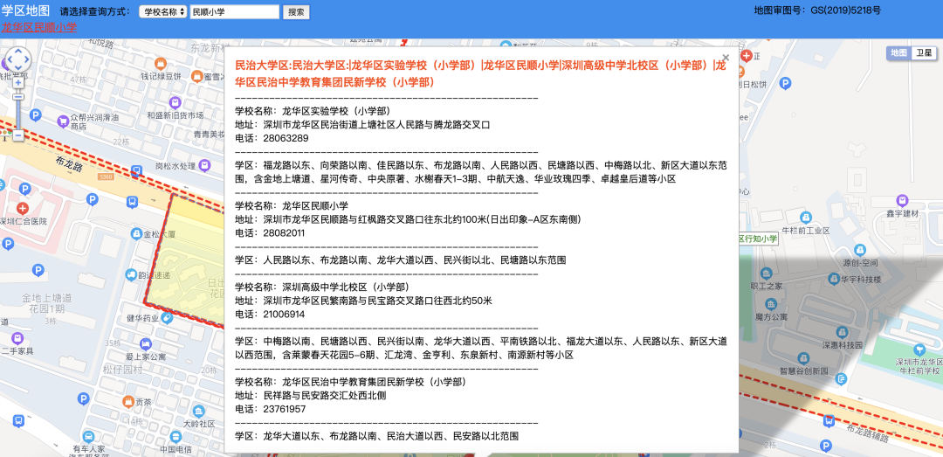Viewport: 943px width, 457px height.
Task: Click the 韵达速递 delivery truck marker
Action: [x=130, y=274]
